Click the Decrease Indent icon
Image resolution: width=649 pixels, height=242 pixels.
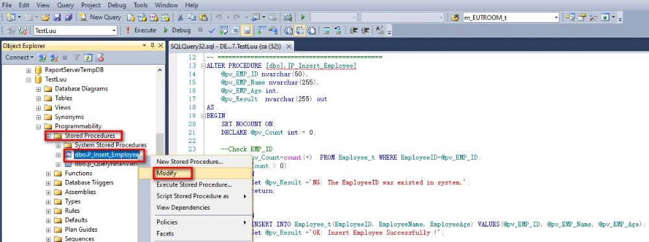point(354,30)
